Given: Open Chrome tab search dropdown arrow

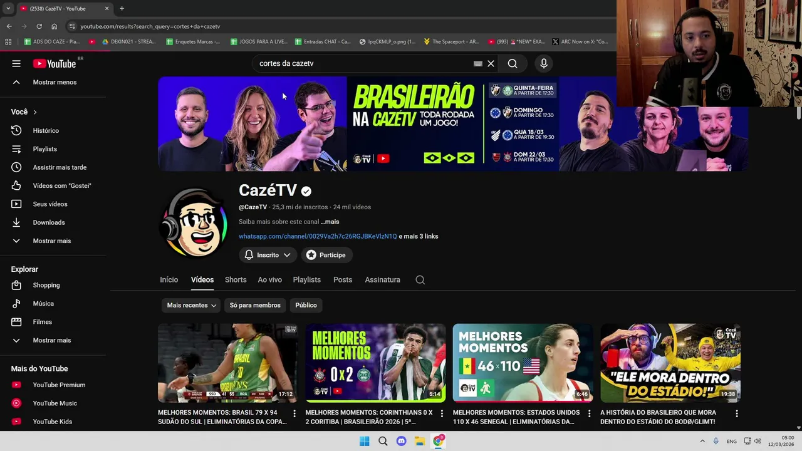Looking at the screenshot, I should point(8,9).
